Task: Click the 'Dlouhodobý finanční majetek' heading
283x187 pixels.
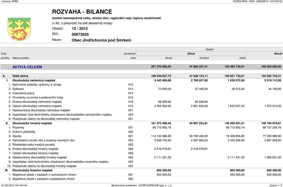Action: coord(32,171)
